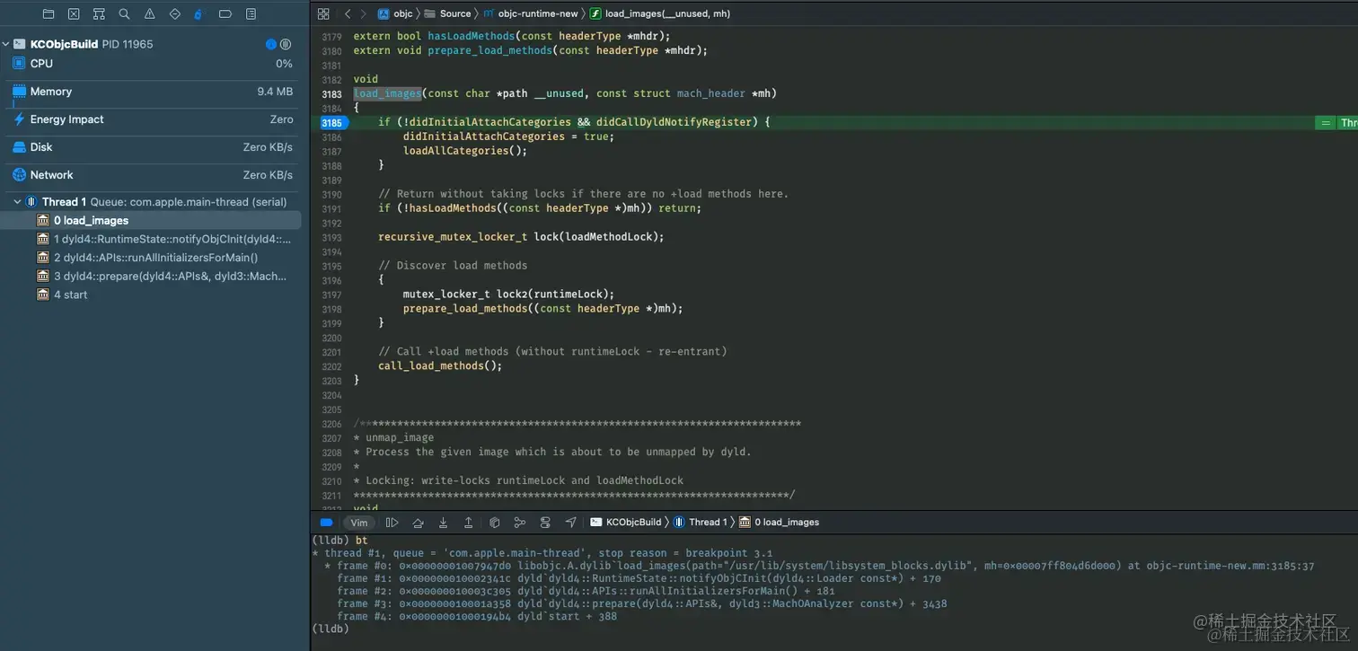The height and width of the screenshot is (651, 1358).
Task: Open load_images function breadcrumb
Action: coord(659,14)
